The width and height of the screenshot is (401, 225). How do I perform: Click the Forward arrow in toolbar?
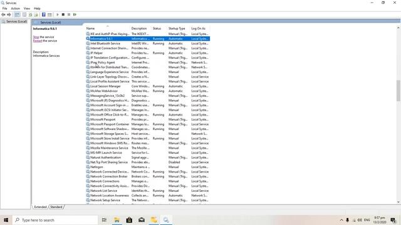9,14
